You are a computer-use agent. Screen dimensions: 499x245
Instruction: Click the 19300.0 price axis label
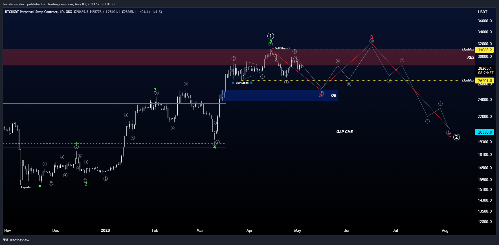point(485,142)
